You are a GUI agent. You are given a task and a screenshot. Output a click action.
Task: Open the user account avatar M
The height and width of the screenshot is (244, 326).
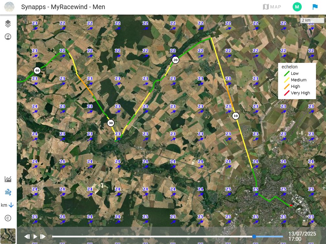pos(297,7)
